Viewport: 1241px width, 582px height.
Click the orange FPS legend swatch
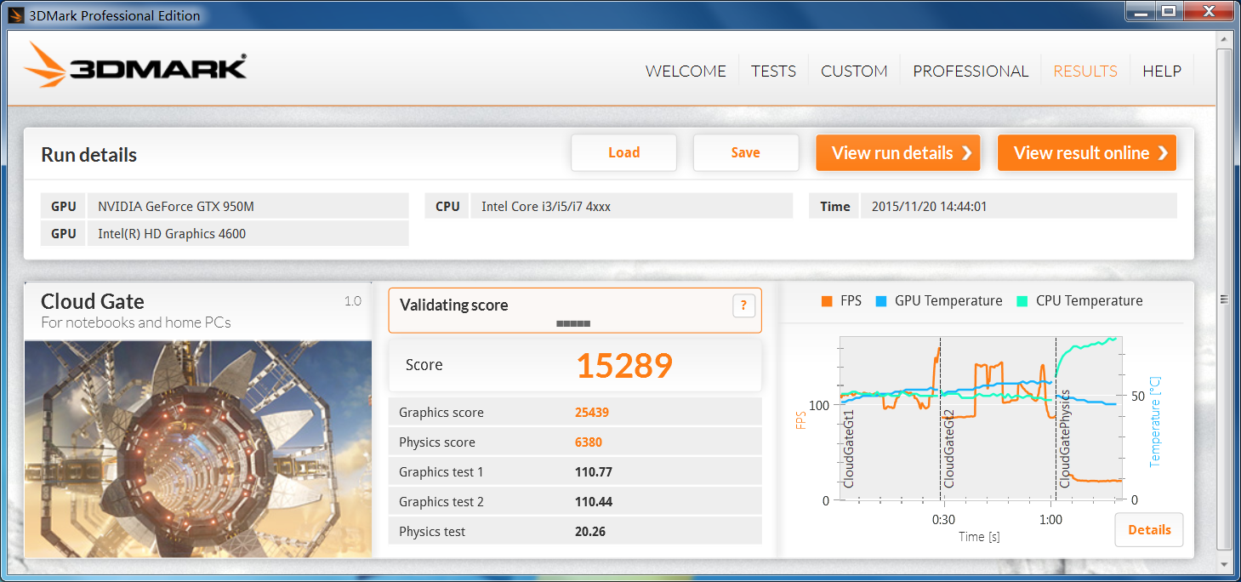click(827, 301)
